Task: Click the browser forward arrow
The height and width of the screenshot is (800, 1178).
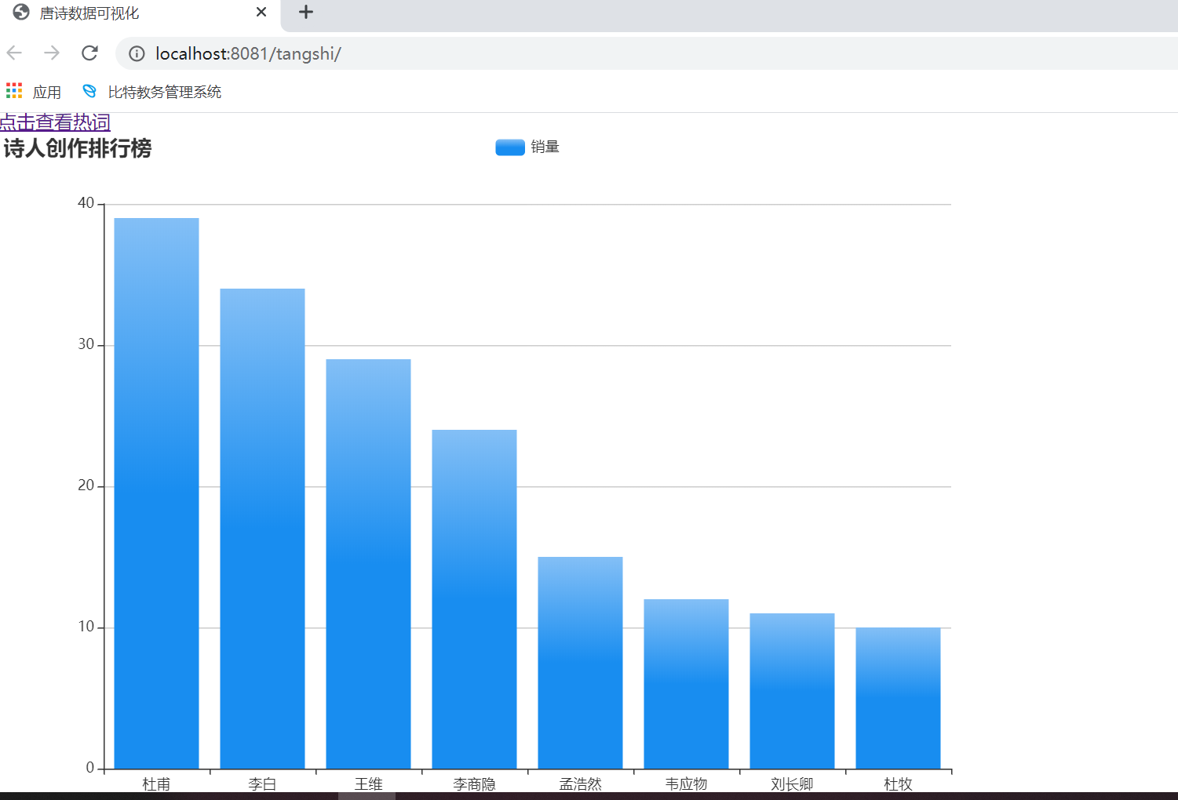Action: [52, 53]
